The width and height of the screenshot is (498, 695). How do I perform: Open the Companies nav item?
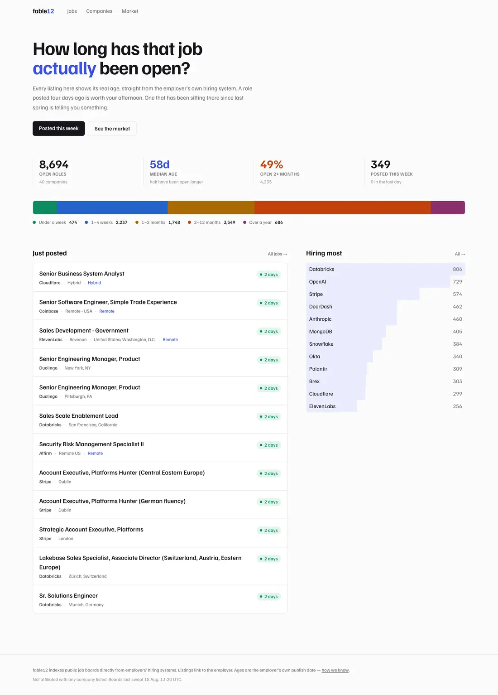99,11
